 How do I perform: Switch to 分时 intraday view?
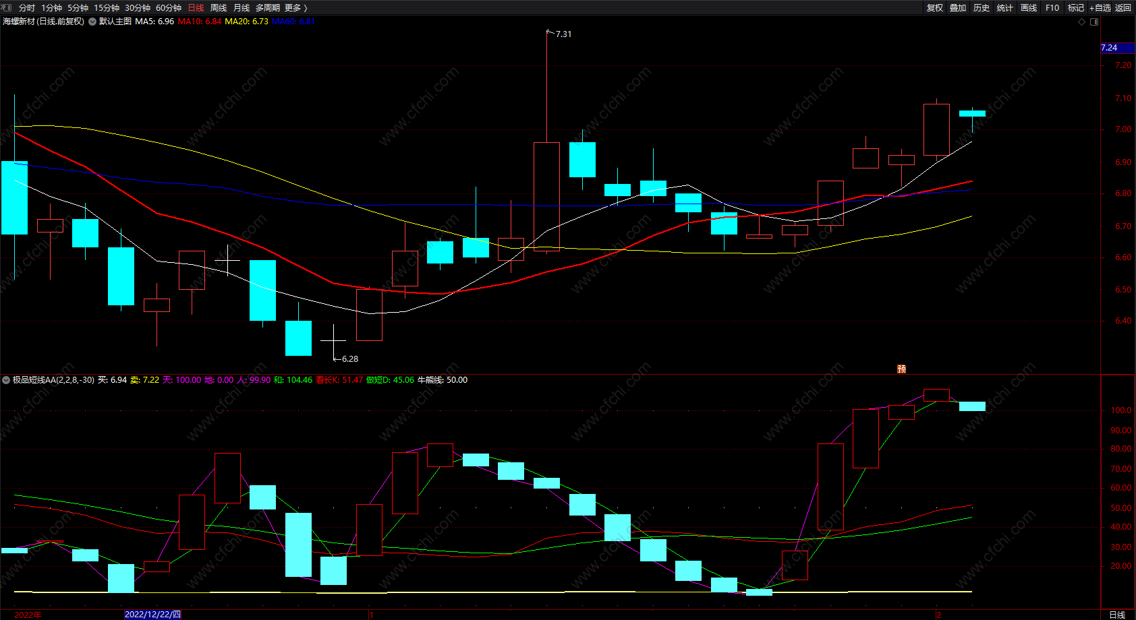[27, 8]
